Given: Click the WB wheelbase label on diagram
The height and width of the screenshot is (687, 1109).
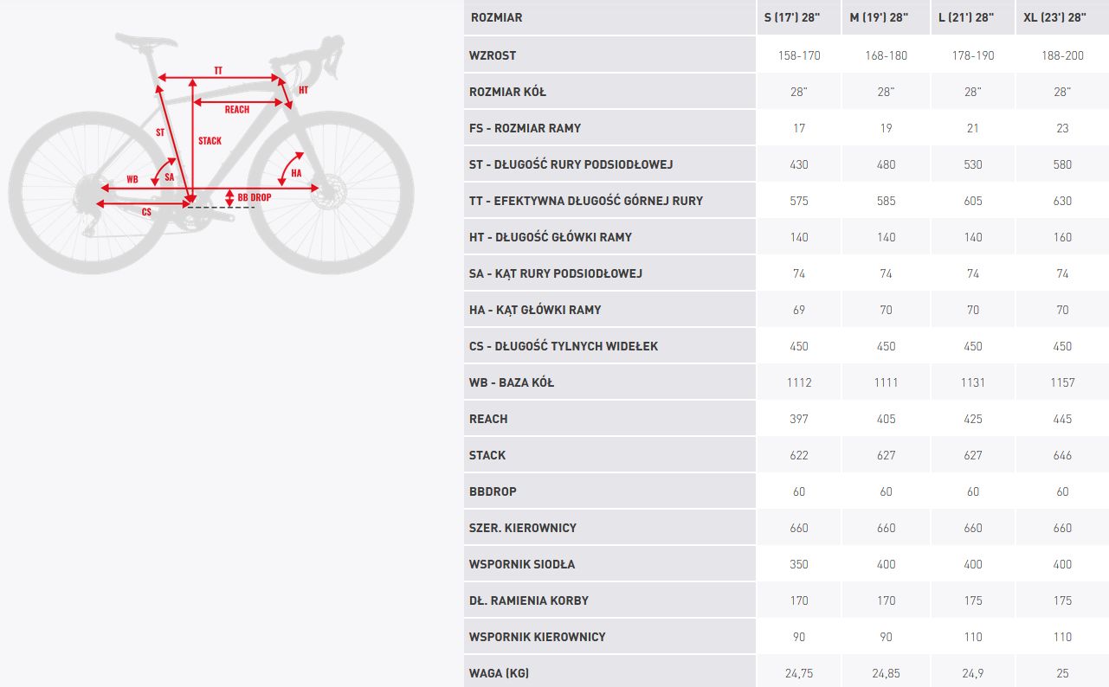Looking at the screenshot, I should click(132, 180).
